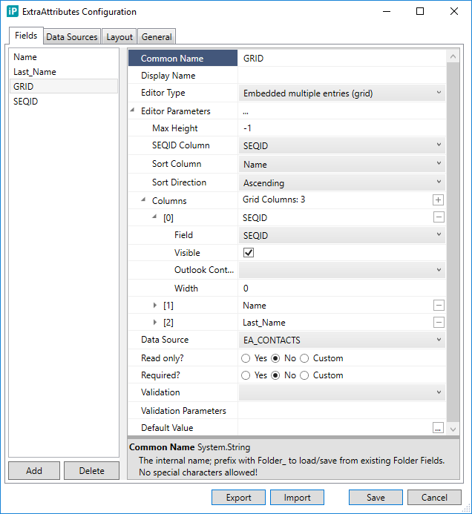Screen dimensions: 472x514
Task: Remove grid column [1] Name with minus icon
Action: tap(439, 305)
